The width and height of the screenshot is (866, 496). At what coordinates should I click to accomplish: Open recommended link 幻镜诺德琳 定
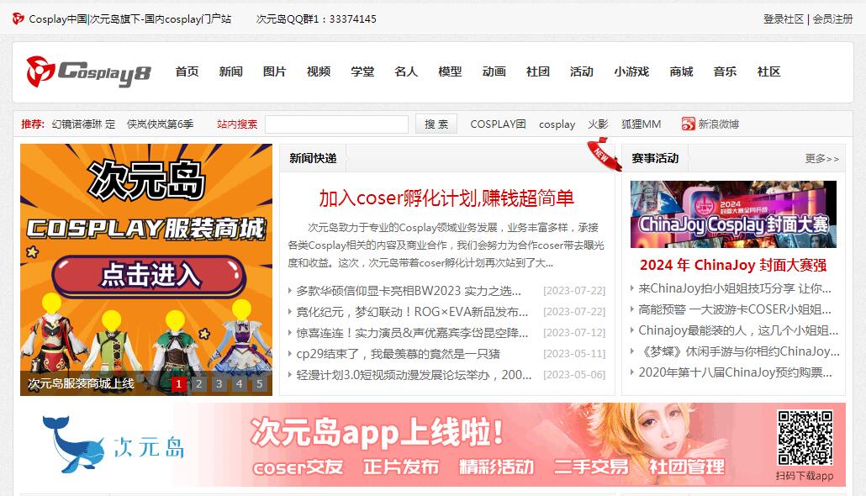tap(83, 124)
